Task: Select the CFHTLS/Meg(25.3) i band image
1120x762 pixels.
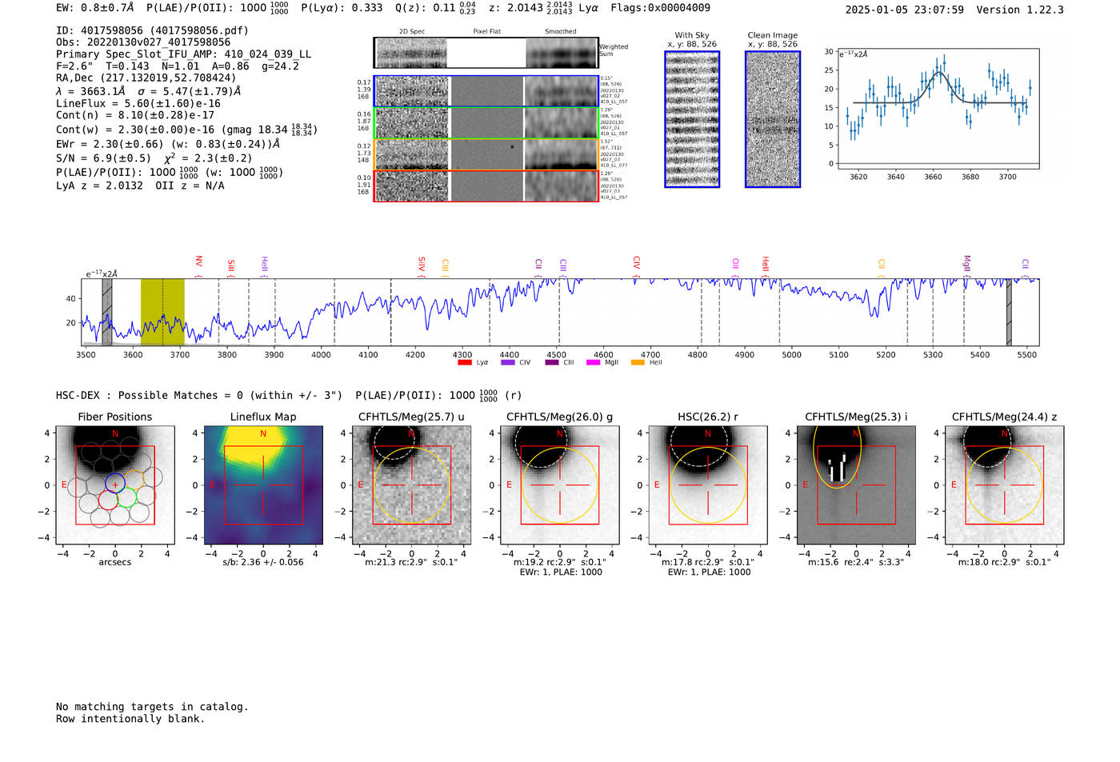Action: coord(856,485)
